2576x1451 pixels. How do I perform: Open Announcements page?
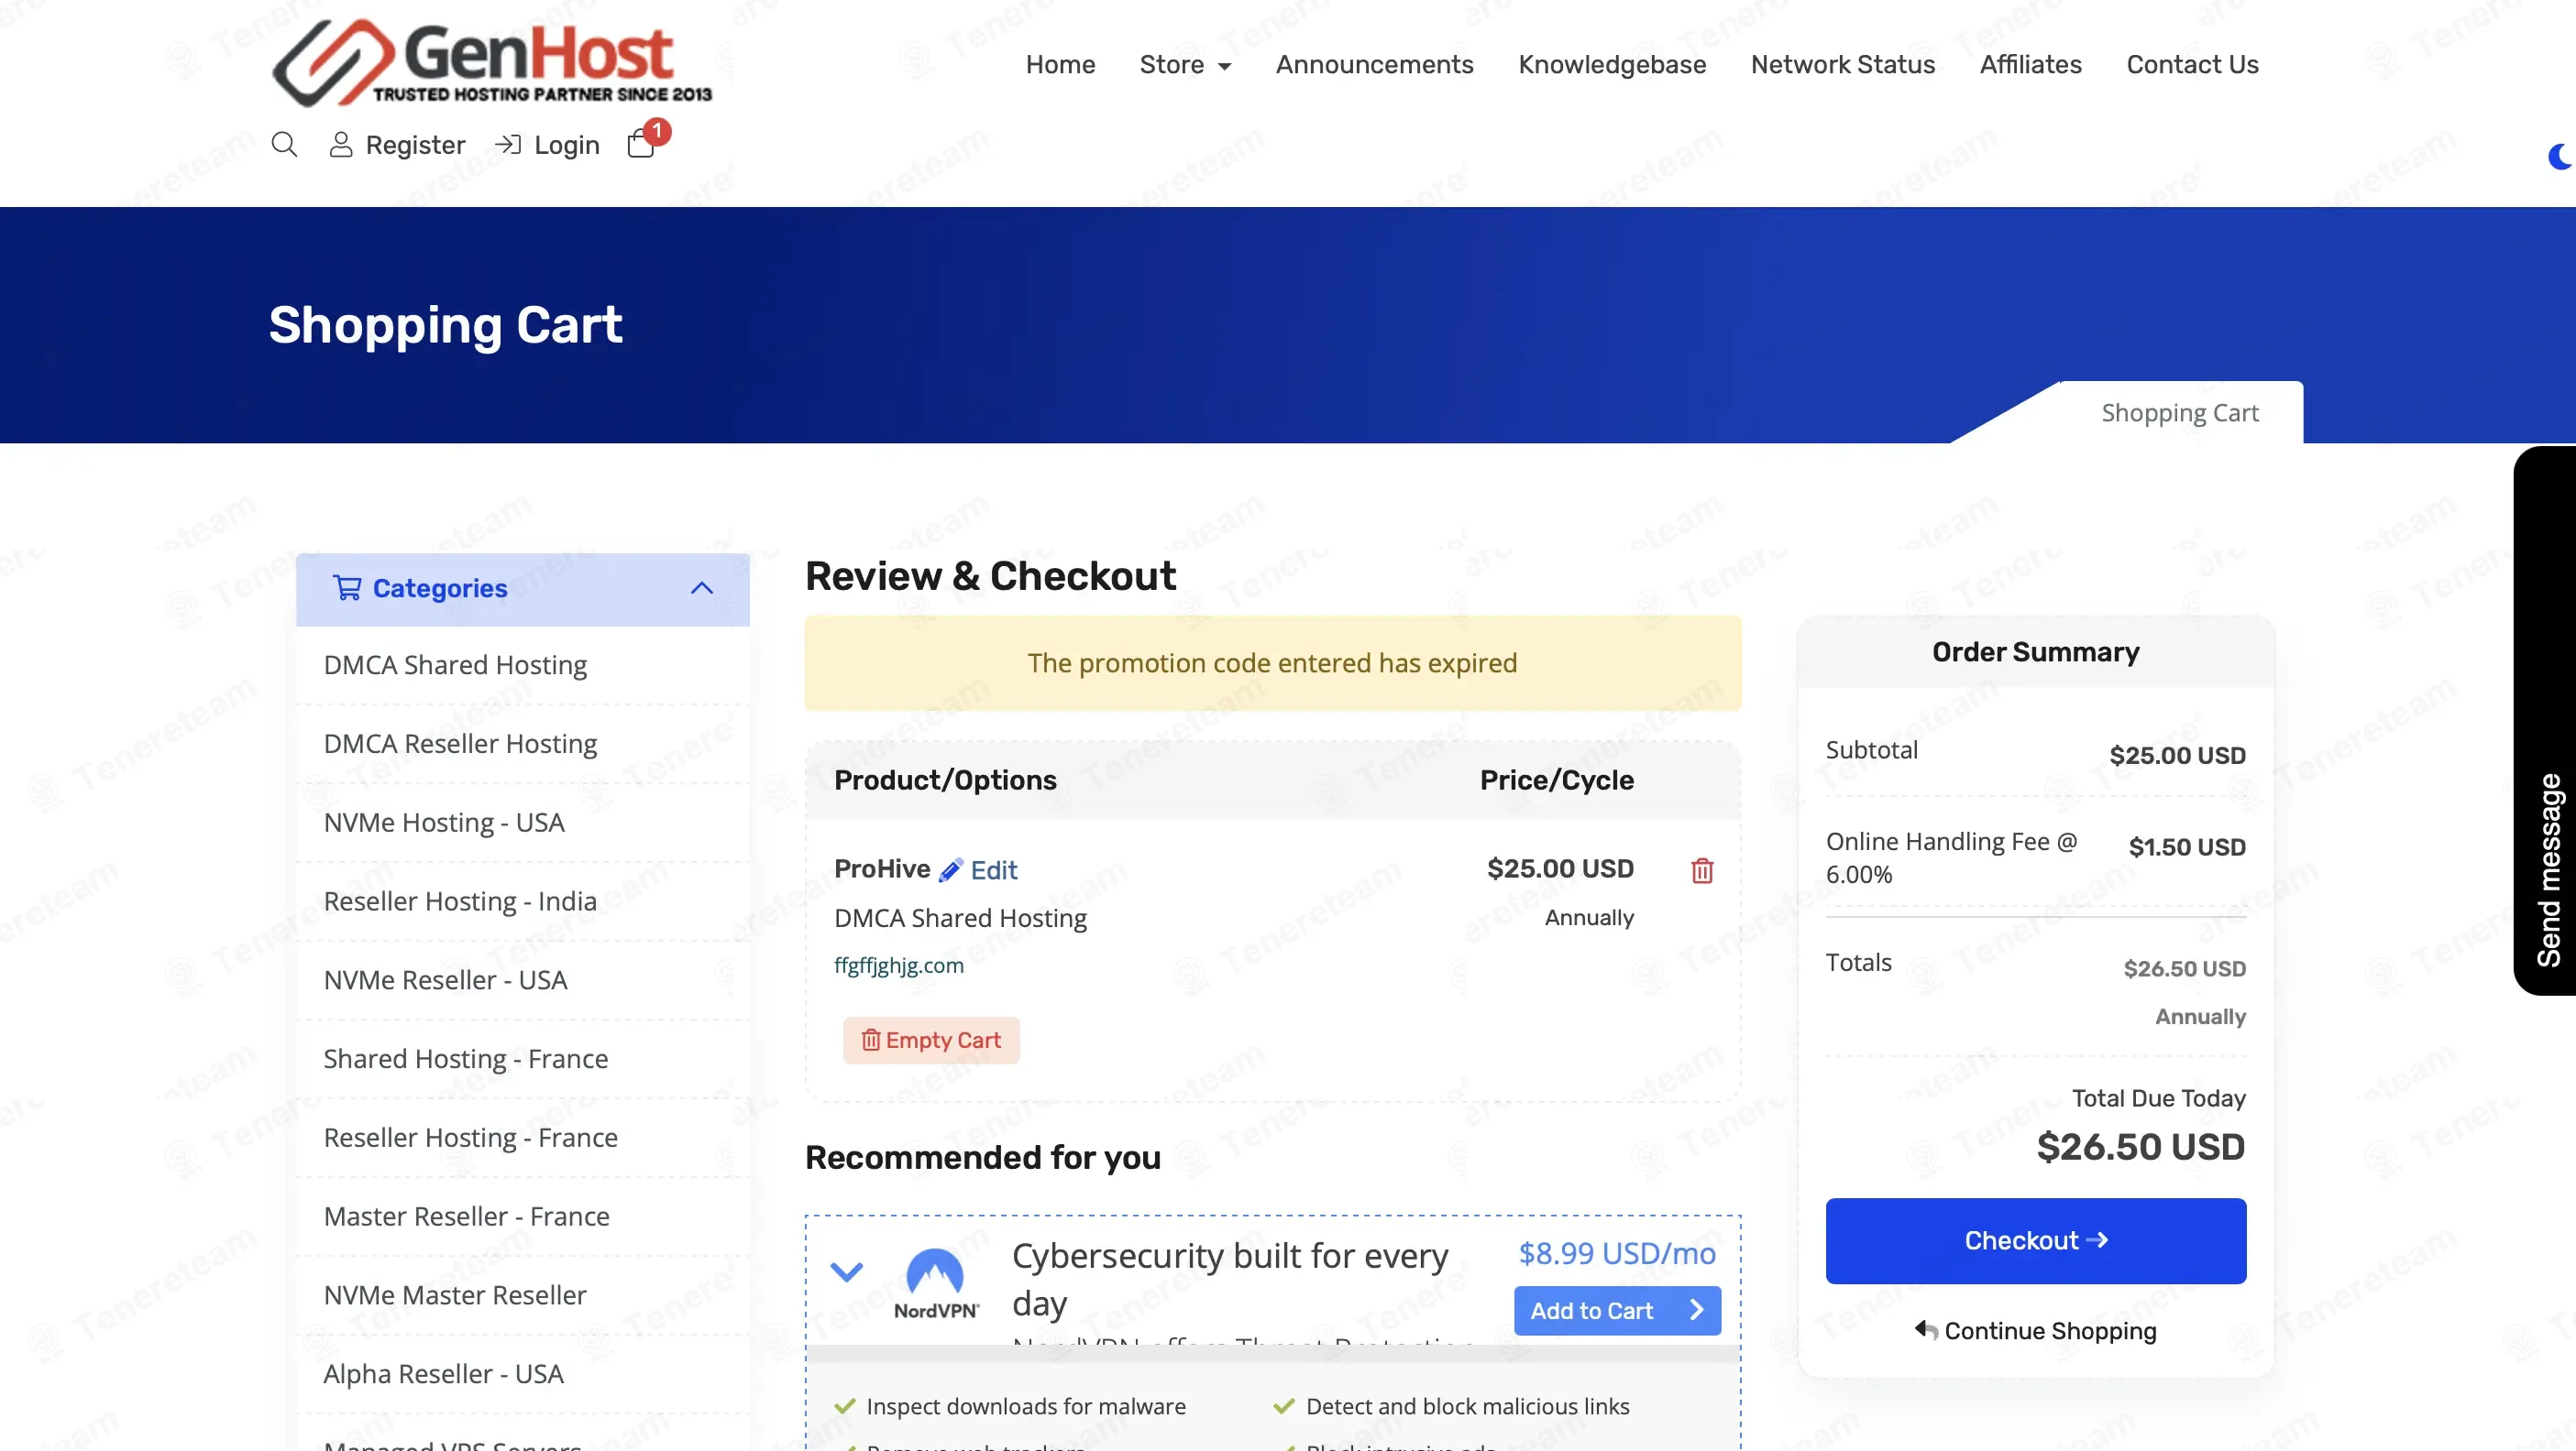pos(1374,64)
